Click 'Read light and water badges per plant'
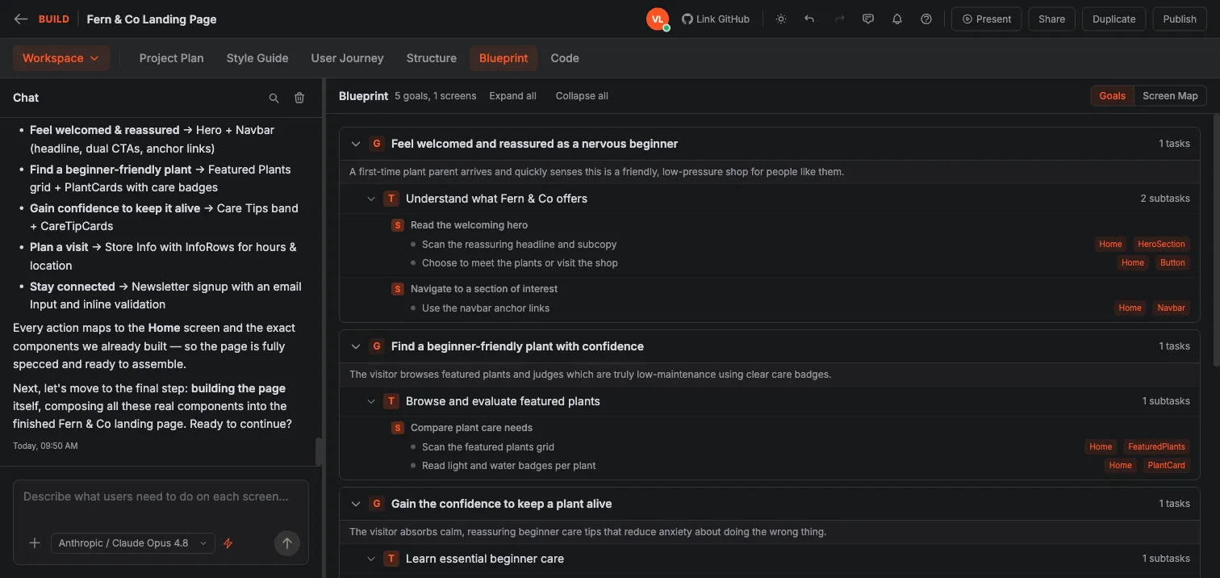1220x578 pixels. [508, 465]
